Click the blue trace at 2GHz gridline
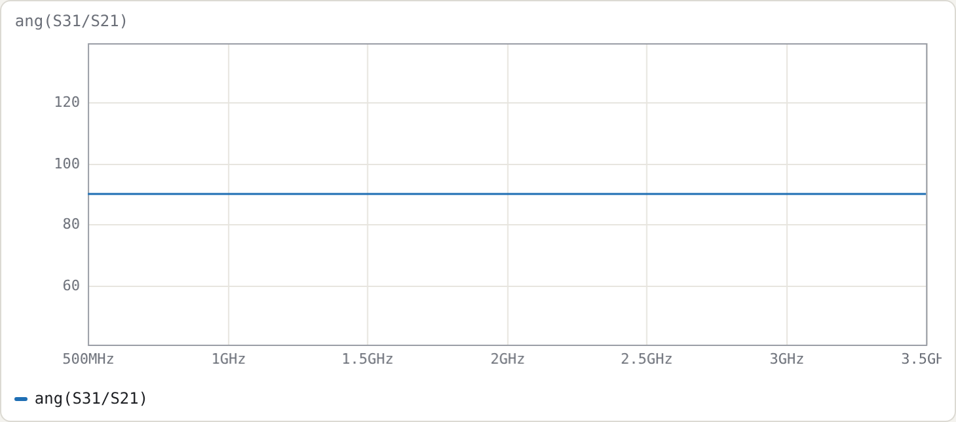The height and width of the screenshot is (422, 956). [x=507, y=194]
